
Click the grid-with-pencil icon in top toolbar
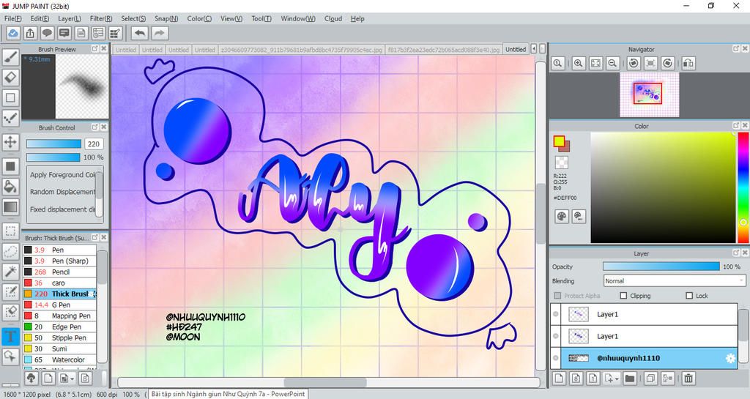pyautogui.click(x=115, y=33)
